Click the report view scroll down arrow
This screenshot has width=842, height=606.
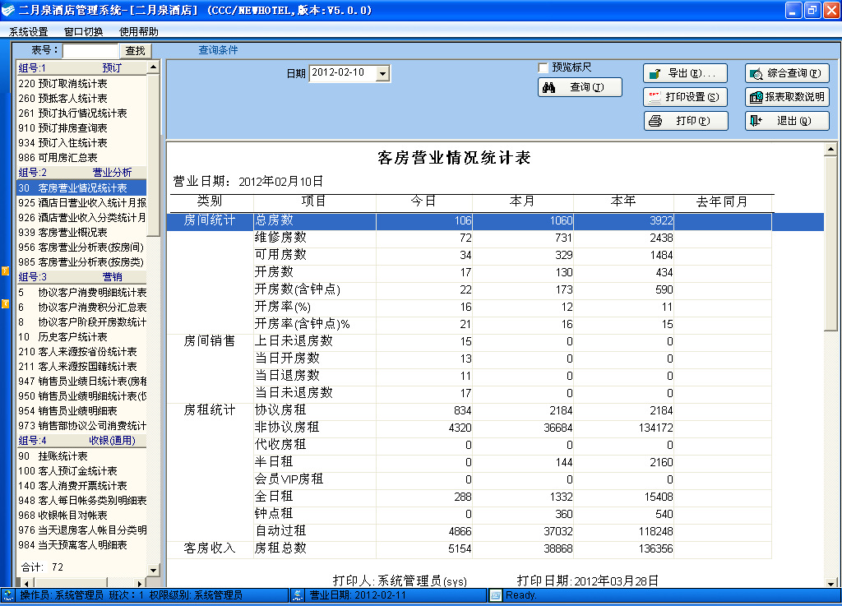(830, 583)
